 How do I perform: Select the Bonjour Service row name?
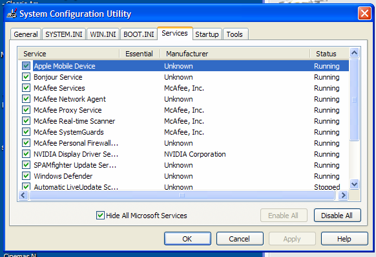click(57, 77)
